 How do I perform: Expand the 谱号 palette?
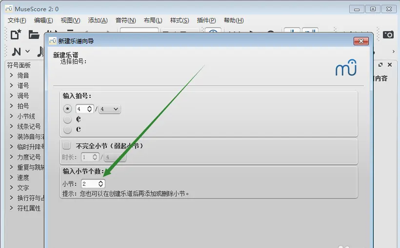pyautogui.click(x=11, y=86)
